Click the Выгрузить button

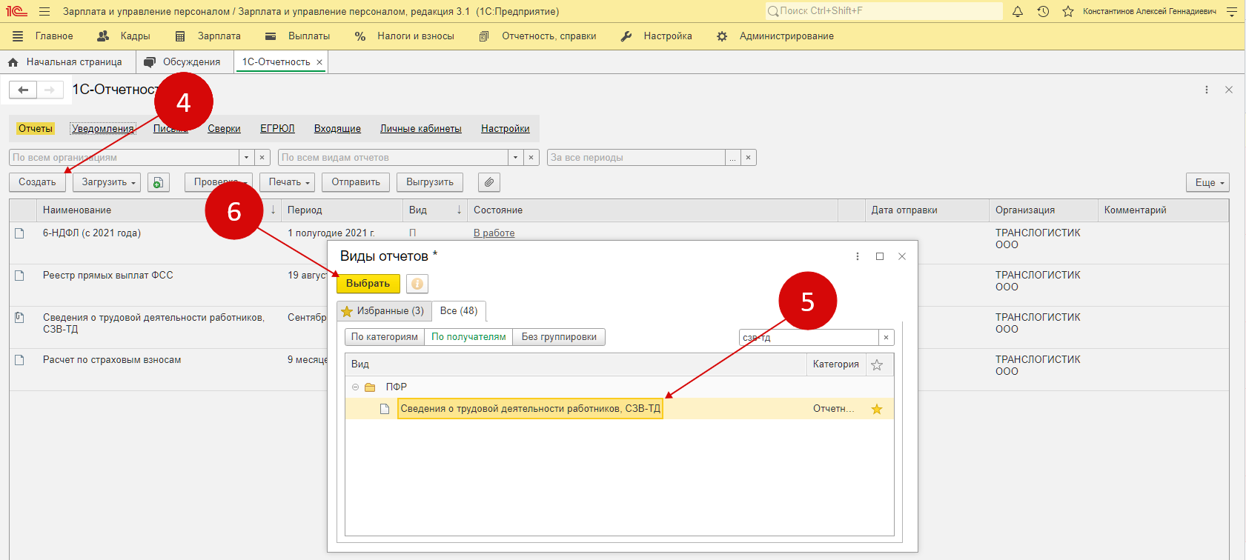[x=430, y=182]
